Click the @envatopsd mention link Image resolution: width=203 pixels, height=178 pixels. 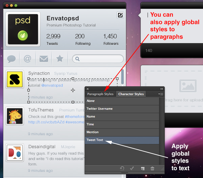pos(52,85)
